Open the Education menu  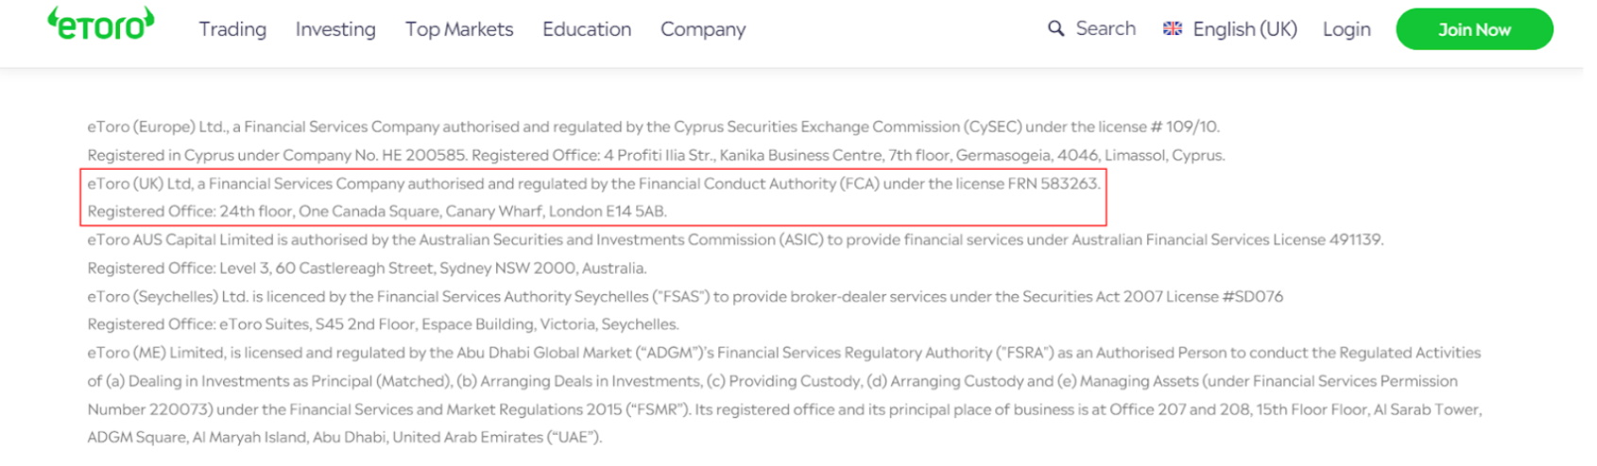point(587,29)
